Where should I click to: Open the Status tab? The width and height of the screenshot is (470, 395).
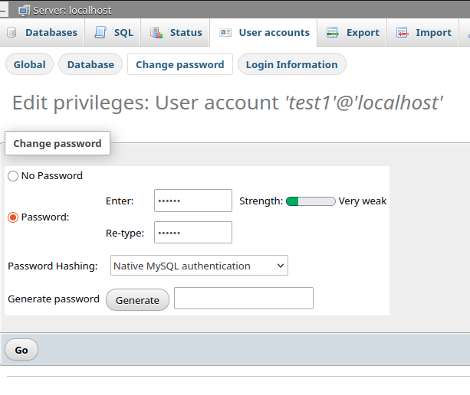[175, 32]
